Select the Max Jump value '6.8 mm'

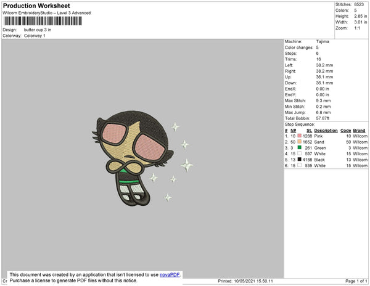(324, 112)
